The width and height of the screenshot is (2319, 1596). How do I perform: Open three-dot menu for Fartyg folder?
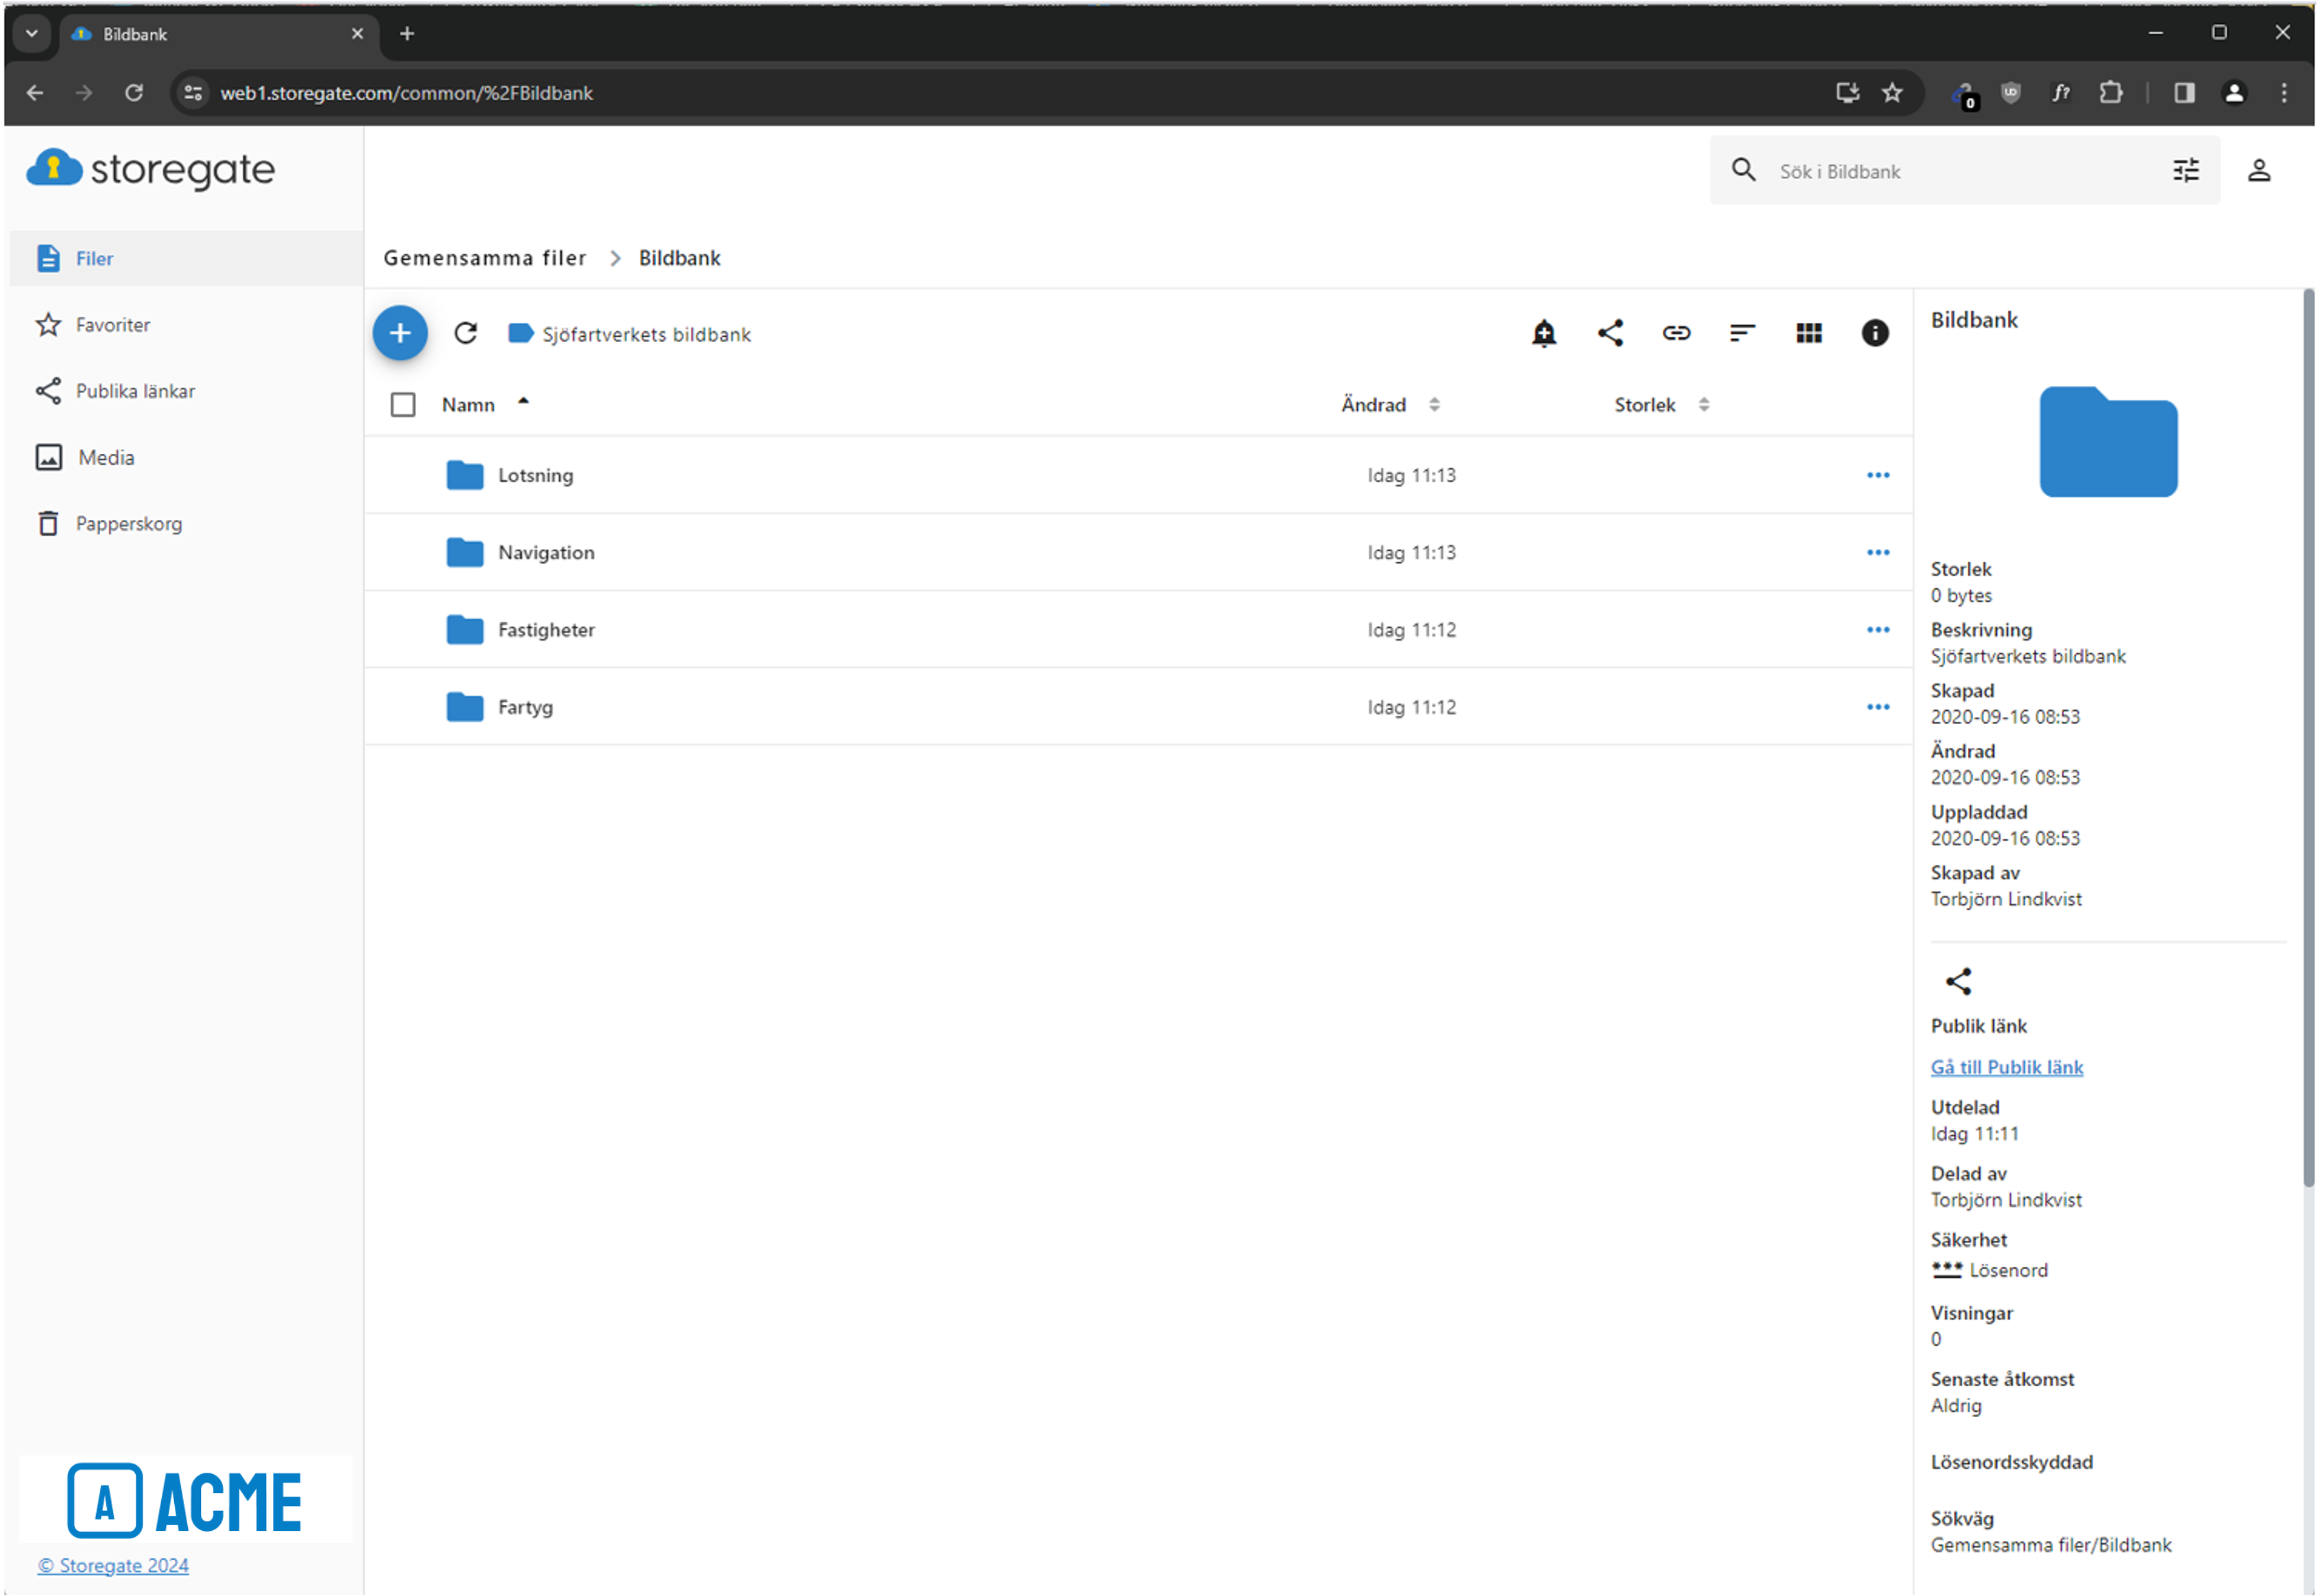(1877, 707)
